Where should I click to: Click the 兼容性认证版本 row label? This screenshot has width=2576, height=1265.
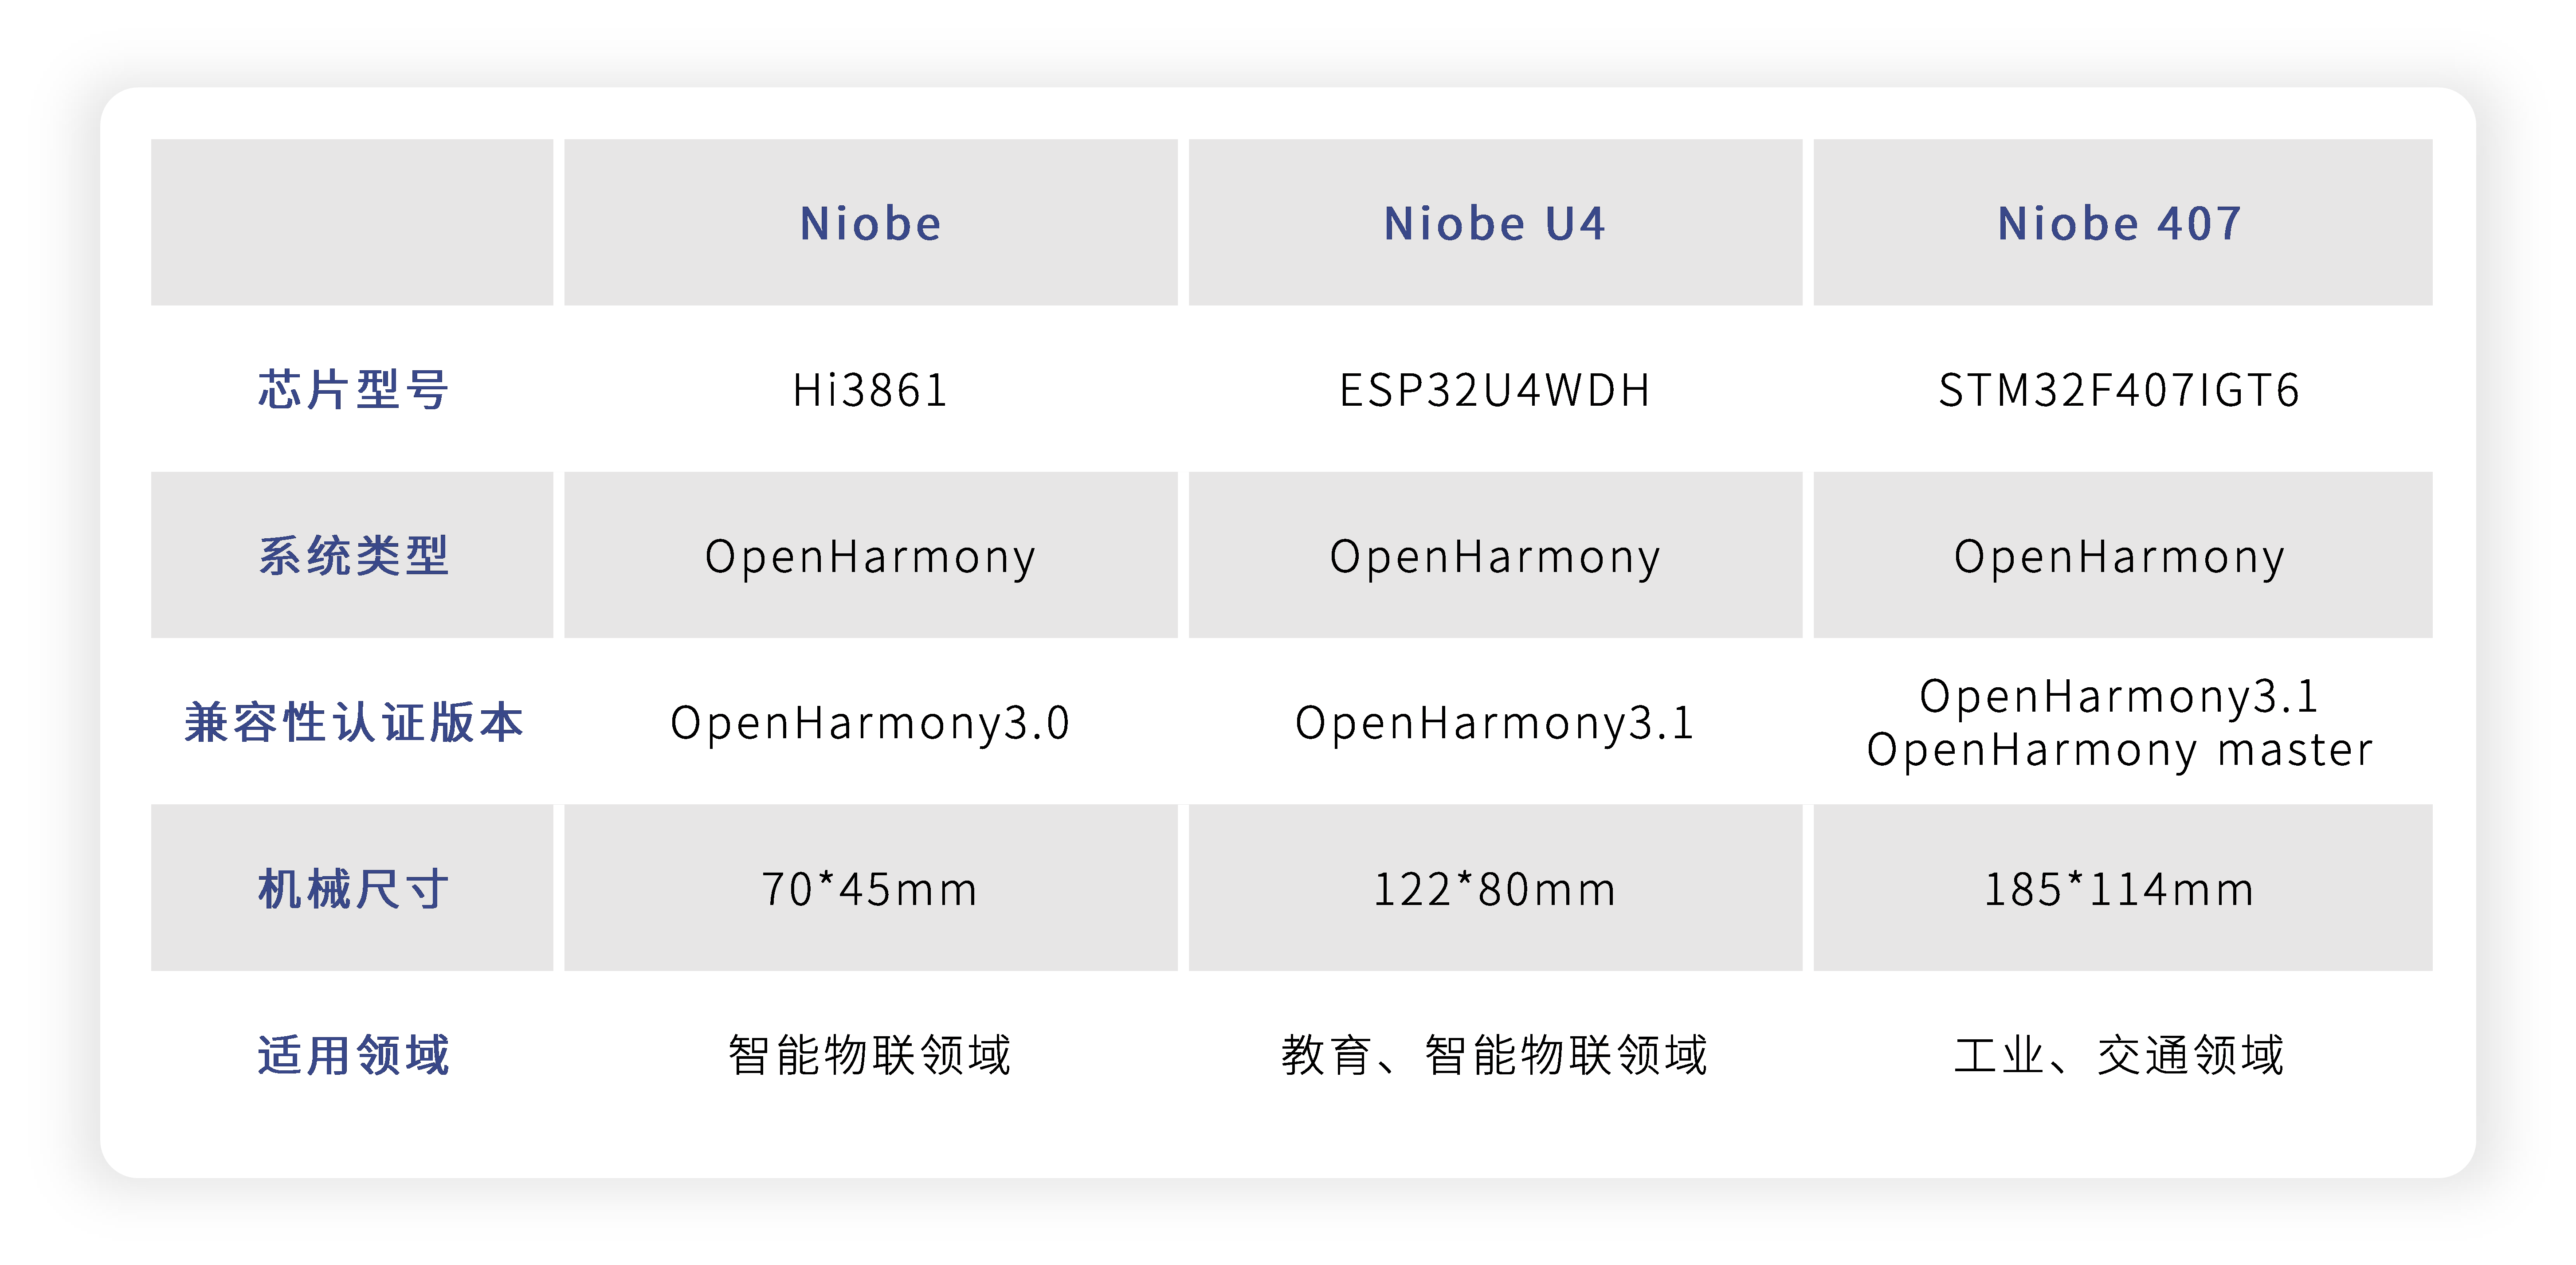click(352, 722)
